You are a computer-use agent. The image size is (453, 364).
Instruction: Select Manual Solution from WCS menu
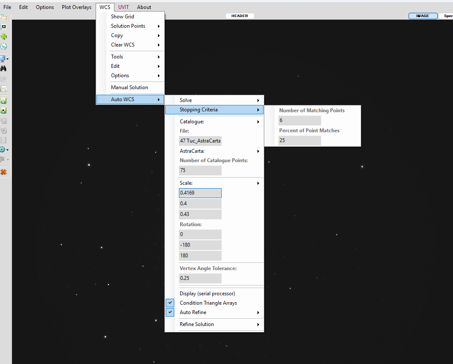coord(129,87)
